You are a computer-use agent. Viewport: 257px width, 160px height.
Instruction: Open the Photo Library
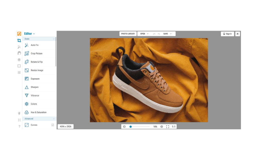128,33
